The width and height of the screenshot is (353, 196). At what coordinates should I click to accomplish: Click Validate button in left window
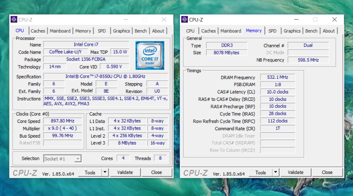coord(125,172)
